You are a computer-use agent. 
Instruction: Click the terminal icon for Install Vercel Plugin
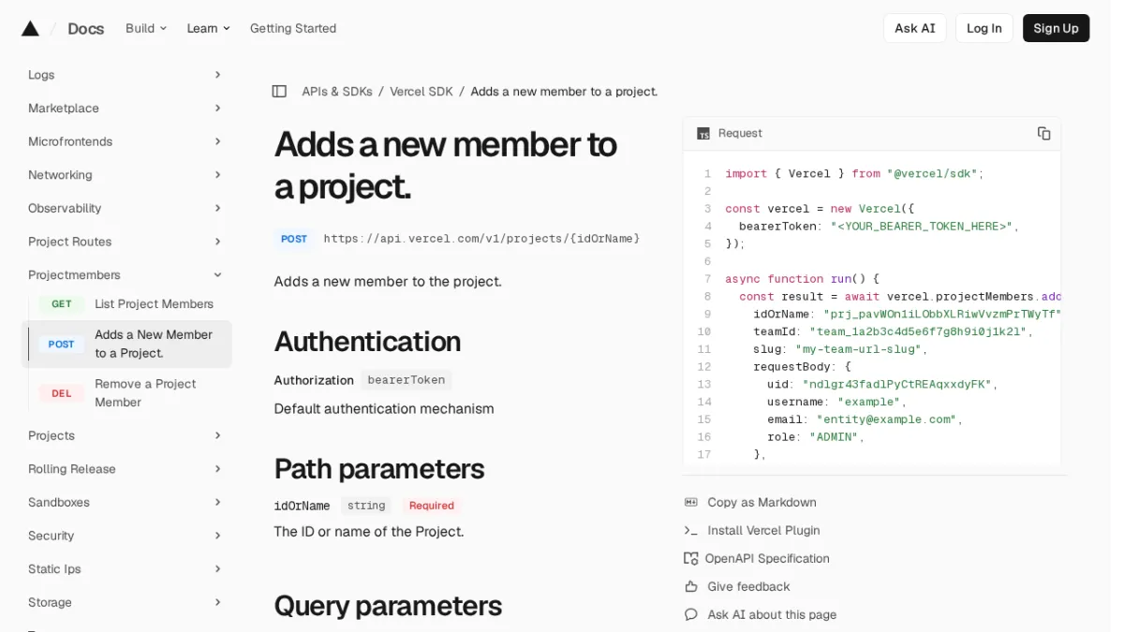[691, 530]
